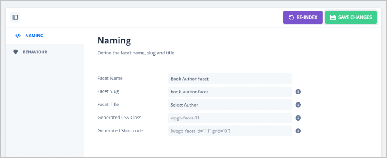Click info icon beside Generated Shortcode
Screen dimensions: 387x158
[298, 131]
